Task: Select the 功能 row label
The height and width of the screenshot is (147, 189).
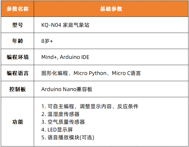Action: coord(17,122)
